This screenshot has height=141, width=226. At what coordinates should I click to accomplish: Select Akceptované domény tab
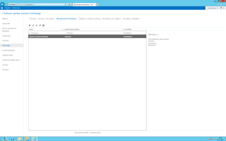pyautogui.click(x=66, y=19)
